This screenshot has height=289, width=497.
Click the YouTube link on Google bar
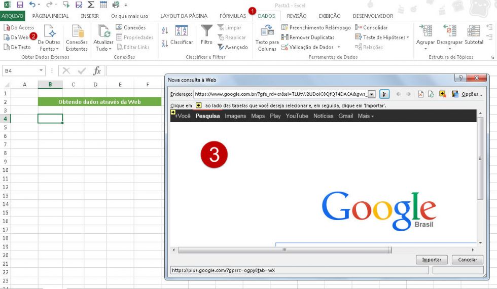tap(297, 116)
